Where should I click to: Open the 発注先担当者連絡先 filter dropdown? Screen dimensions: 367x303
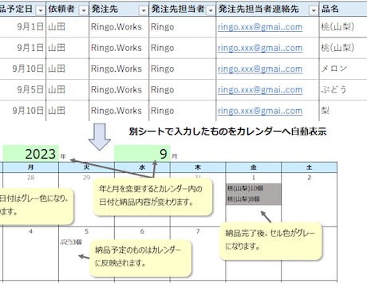314,10
